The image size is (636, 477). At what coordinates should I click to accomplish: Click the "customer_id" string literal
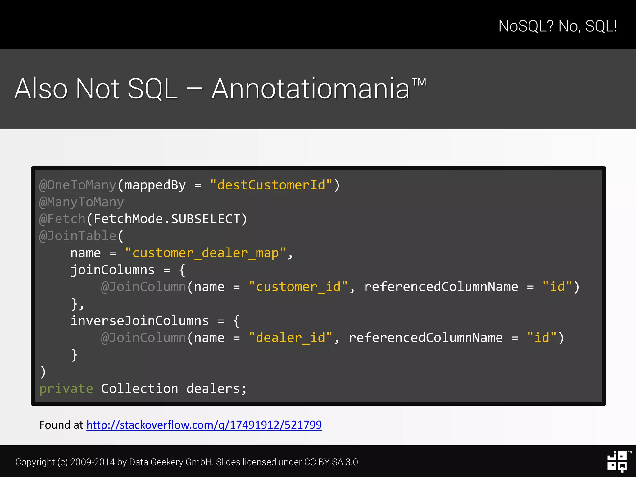298,287
